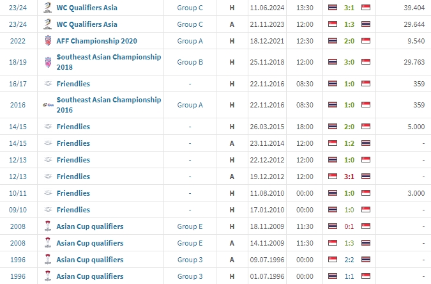Click Asian Cup qualifiers logo for 01.07.1996 match

(x=48, y=276)
